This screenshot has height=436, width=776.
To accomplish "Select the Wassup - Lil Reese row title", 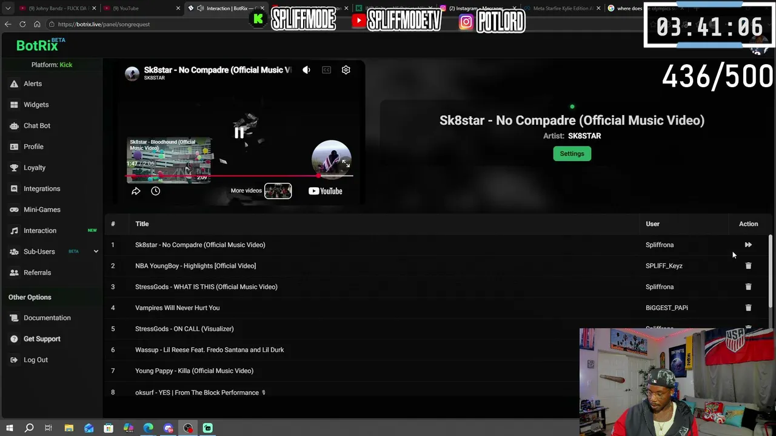I will pos(209,350).
